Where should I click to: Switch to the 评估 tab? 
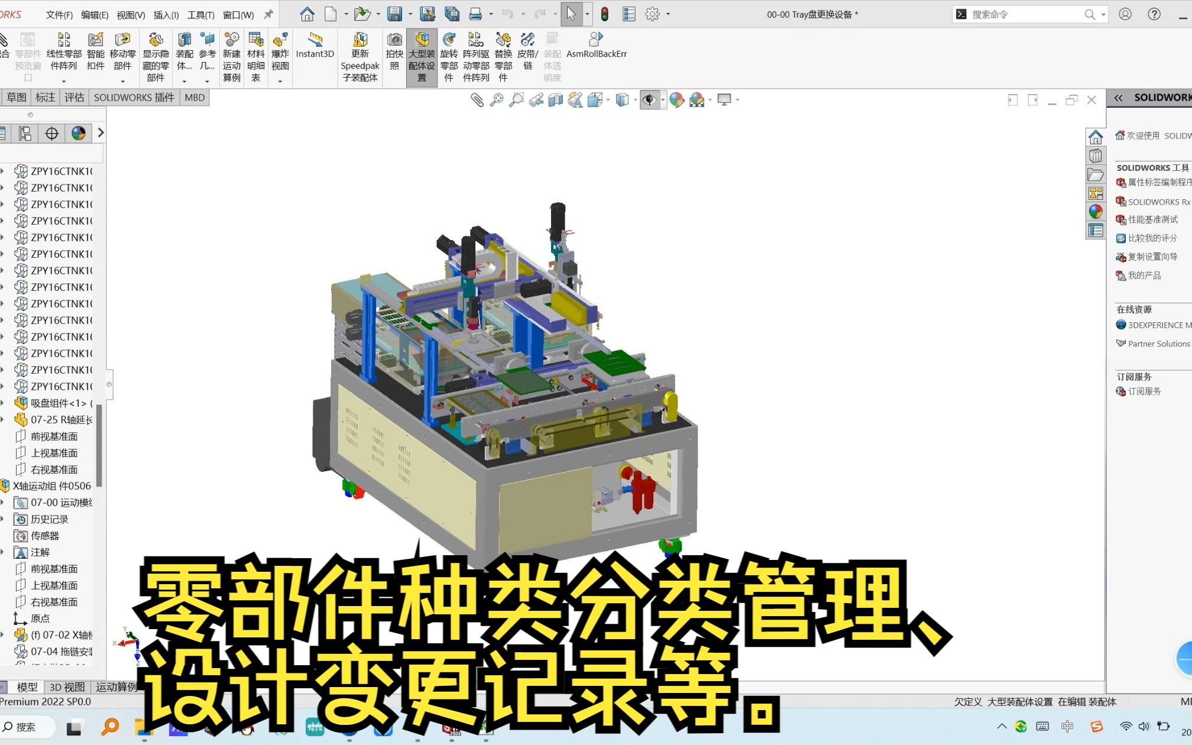coord(74,98)
